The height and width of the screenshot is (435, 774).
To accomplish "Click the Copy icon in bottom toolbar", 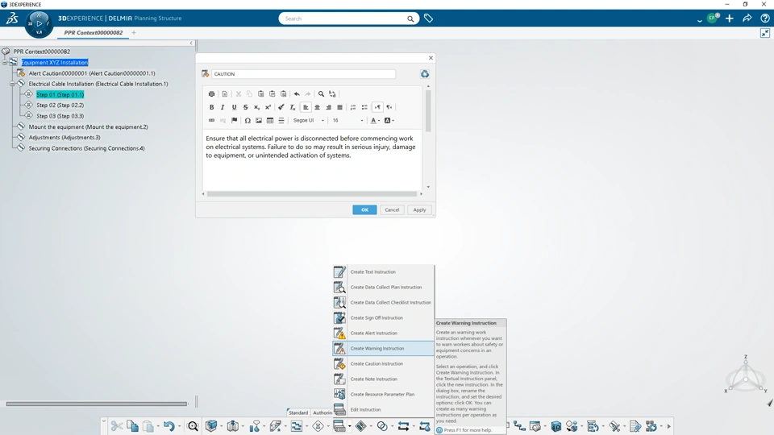I will tap(132, 425).
